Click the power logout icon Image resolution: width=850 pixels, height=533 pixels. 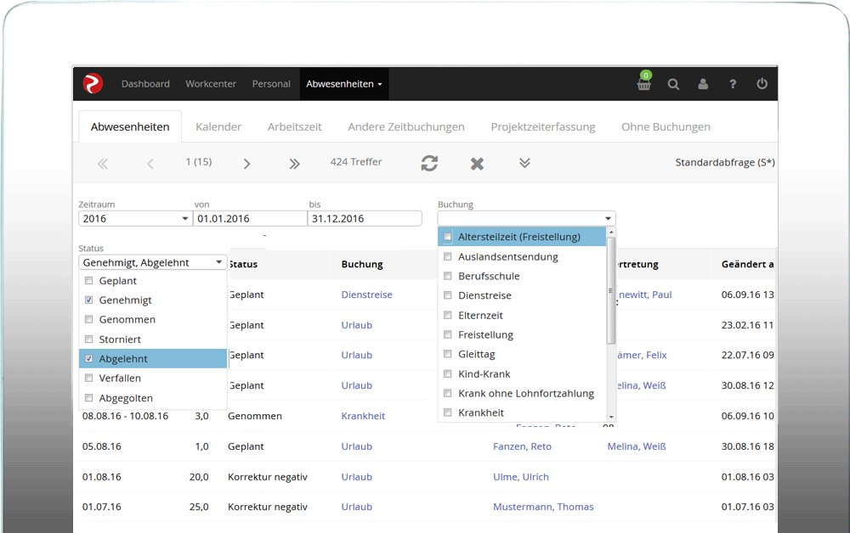[762, 85]
